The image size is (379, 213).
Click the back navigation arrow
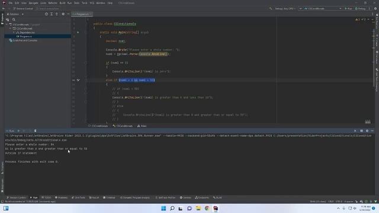tap(4, 8)
